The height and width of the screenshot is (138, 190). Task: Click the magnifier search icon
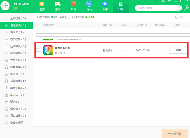(178, 8)
